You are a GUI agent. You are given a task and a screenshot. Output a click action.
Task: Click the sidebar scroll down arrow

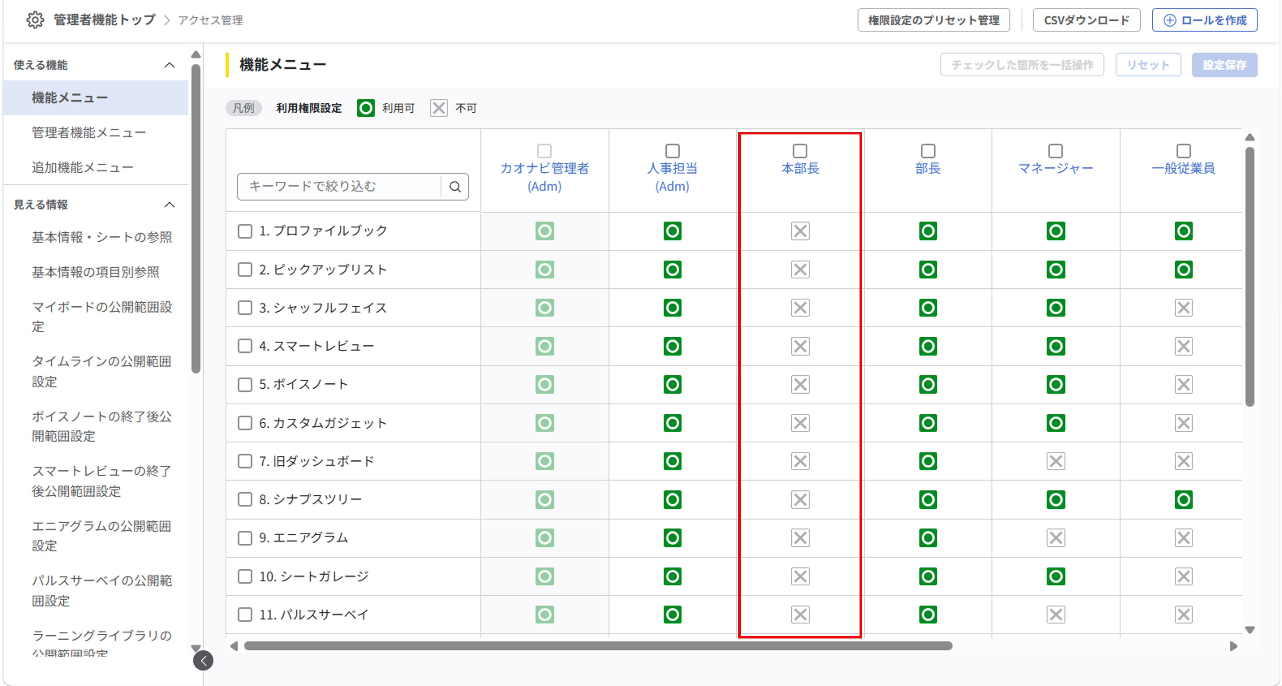(196, 648)
